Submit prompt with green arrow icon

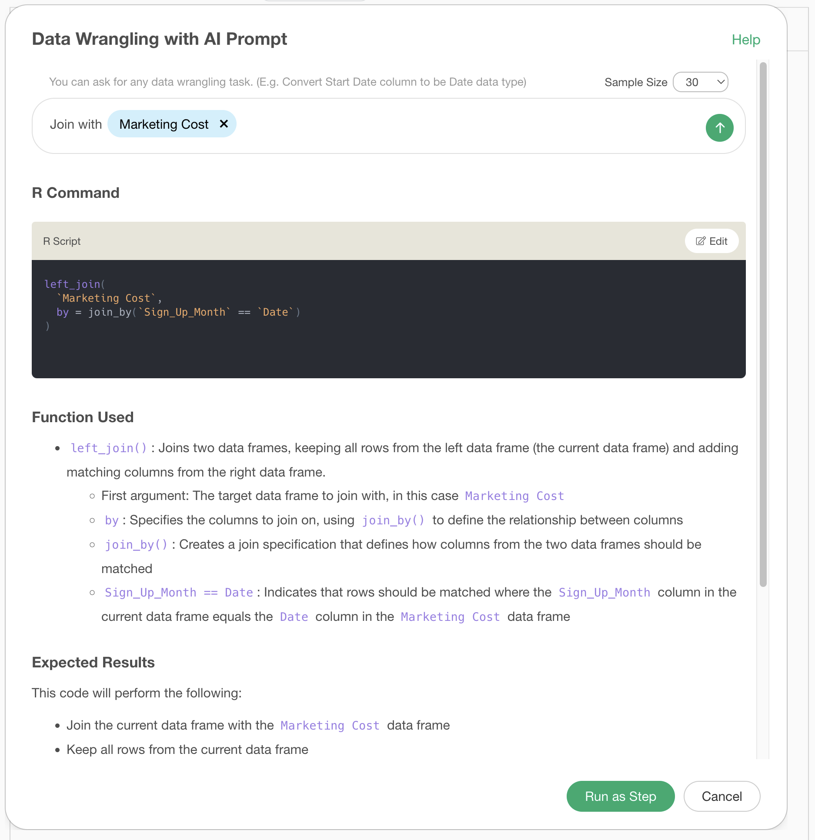point(719,128)
